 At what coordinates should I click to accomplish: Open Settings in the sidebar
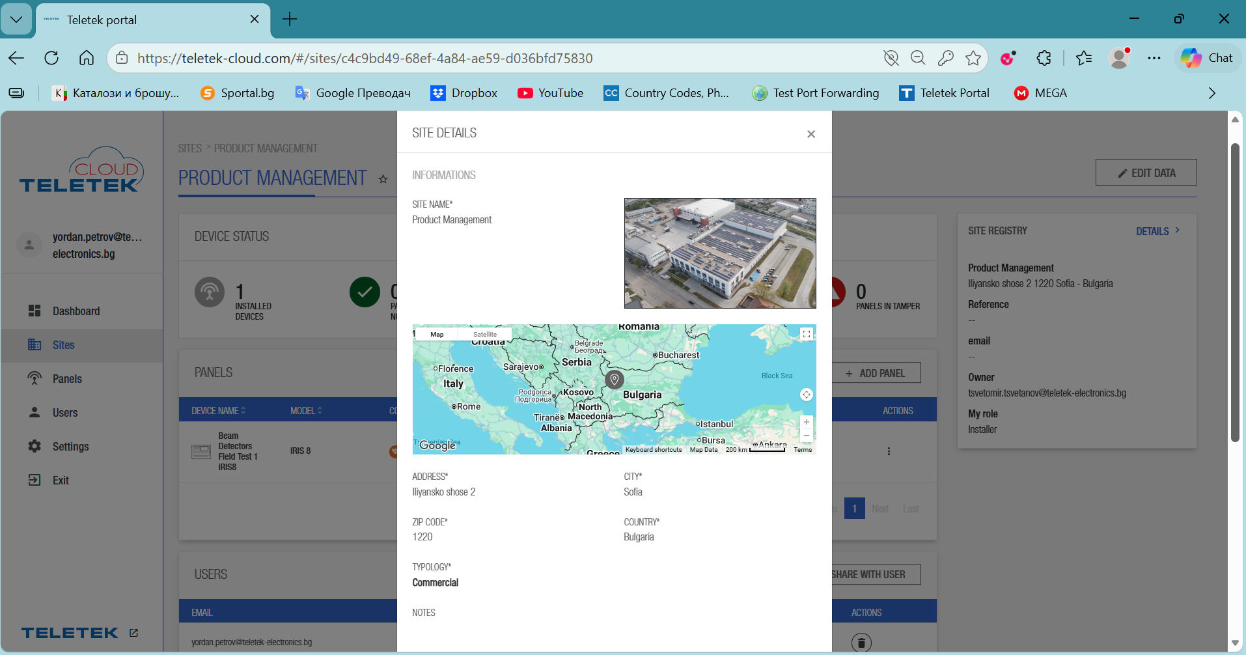point(70,447)
